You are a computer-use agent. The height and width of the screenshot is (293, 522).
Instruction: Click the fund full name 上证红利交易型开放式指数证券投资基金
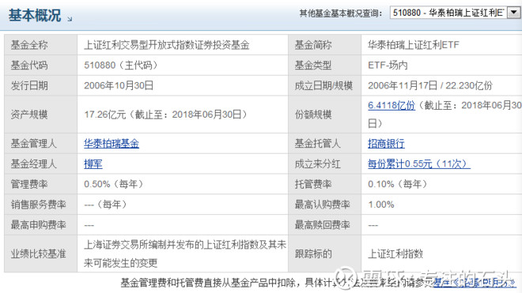(166, 45)
